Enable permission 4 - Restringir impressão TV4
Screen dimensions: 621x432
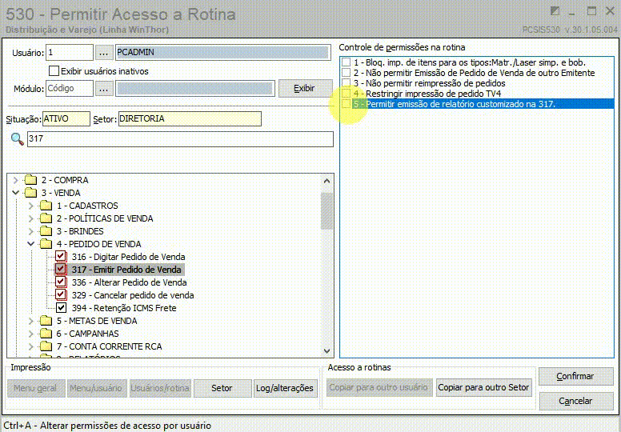pyautogui.click(x=347, y=94)
